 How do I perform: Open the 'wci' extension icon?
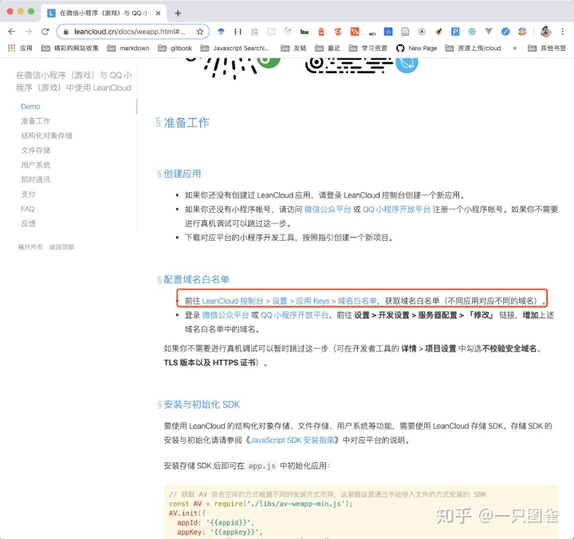click(x=372, y=33)
